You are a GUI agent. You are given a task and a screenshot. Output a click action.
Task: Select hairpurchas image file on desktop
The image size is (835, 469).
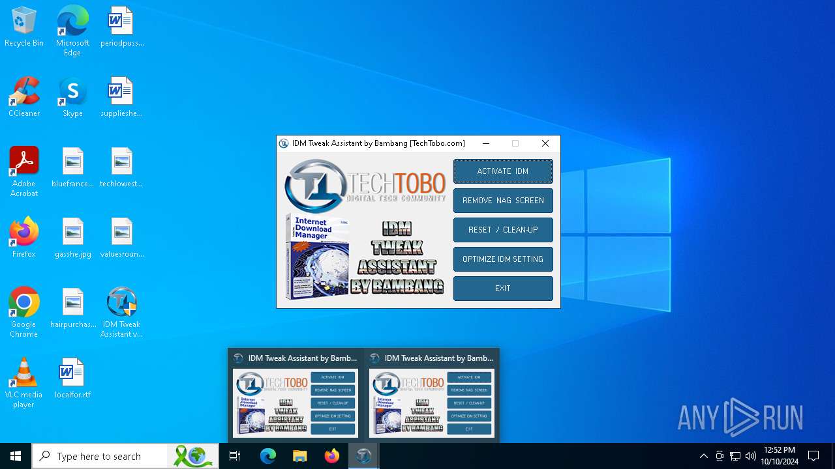pos(72,309)
